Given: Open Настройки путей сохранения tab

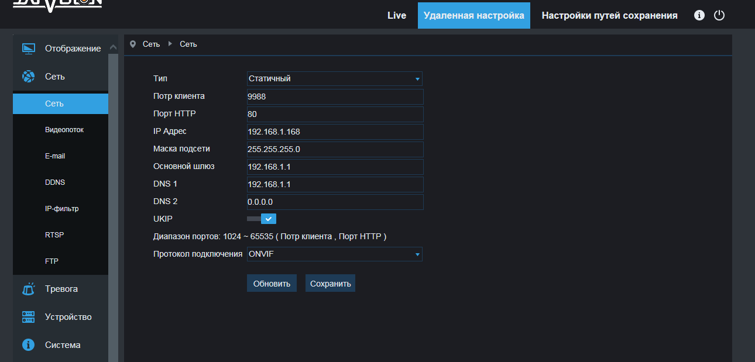Looking at the screenshot, I should (609, 16).
